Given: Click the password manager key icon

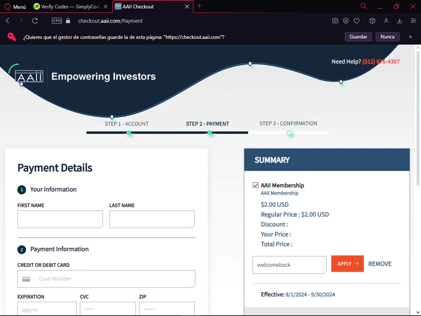Looking at the screenshot, I should pyautogui.click(x=12, y=37).
